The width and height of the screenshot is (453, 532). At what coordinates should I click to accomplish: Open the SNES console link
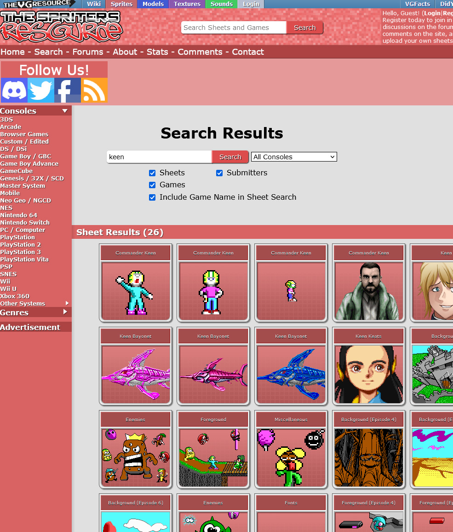click(8, 274)
